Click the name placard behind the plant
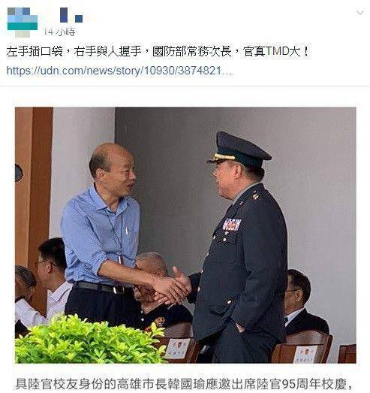 click(177, 349)
